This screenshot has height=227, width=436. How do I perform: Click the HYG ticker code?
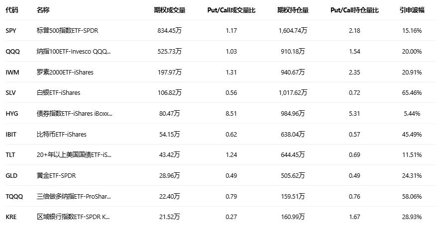click(x=11, y=114)
